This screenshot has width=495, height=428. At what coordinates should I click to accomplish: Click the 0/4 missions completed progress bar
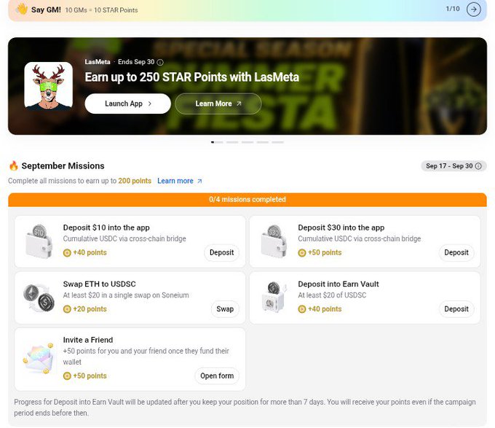(247, 200)
